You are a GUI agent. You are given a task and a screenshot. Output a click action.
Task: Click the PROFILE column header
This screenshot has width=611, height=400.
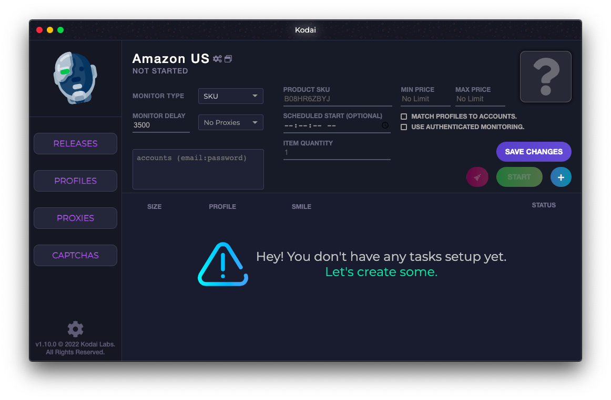[x=222, y=207]
